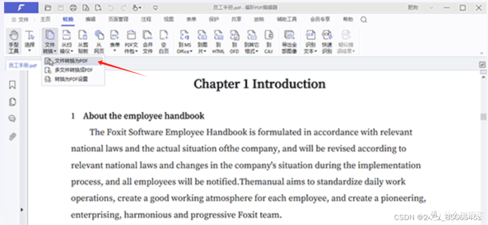Convert to HTML with 到HTML icon
Image resolution: width=488 pixels, height=225 pixels.
click(x=219, y=41)
